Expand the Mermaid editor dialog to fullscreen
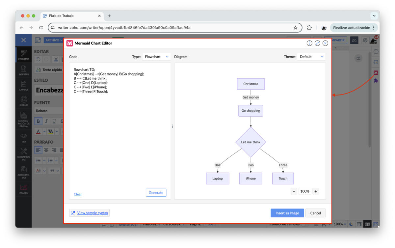395x248 pixels. pos(317,43)
